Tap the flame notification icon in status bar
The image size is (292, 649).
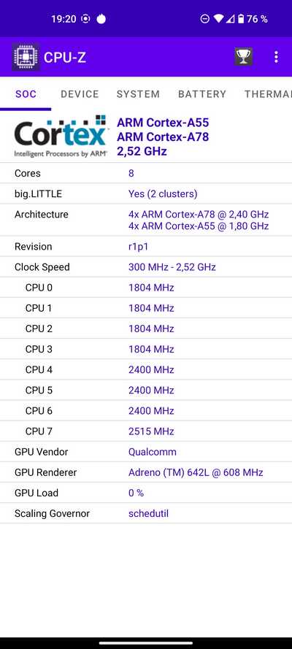tap(101, 19)
